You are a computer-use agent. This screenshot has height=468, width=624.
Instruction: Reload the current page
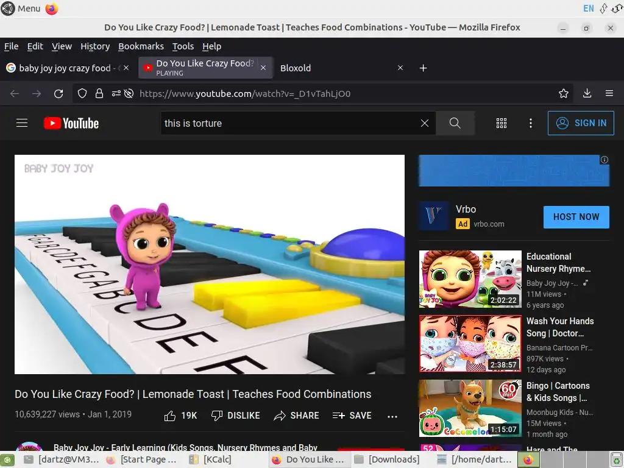pyautogui.click(x=58, y=93)
